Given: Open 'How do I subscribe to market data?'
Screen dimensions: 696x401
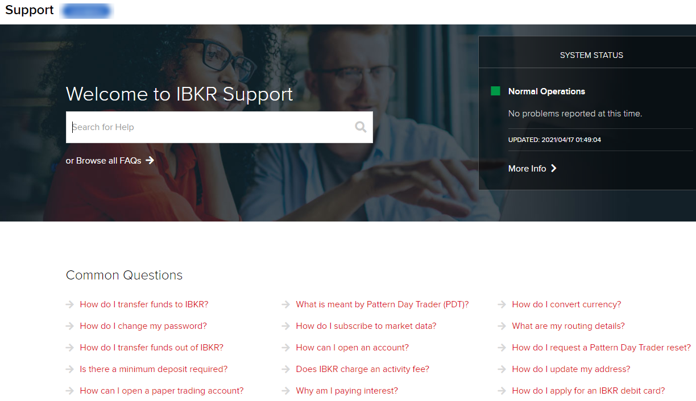Looking at the screenshot, I should pyautogui.click(x=366, y=326).
